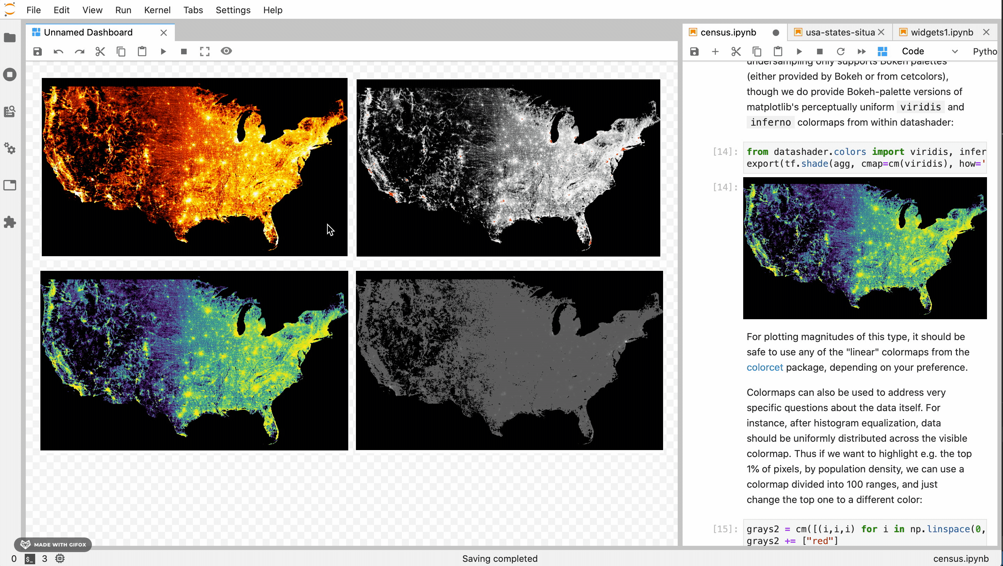The image size is (1003, 566).
Task: Select the inferno orange map thumbnail
Action: pyautogui.click(x=194, y=167)
